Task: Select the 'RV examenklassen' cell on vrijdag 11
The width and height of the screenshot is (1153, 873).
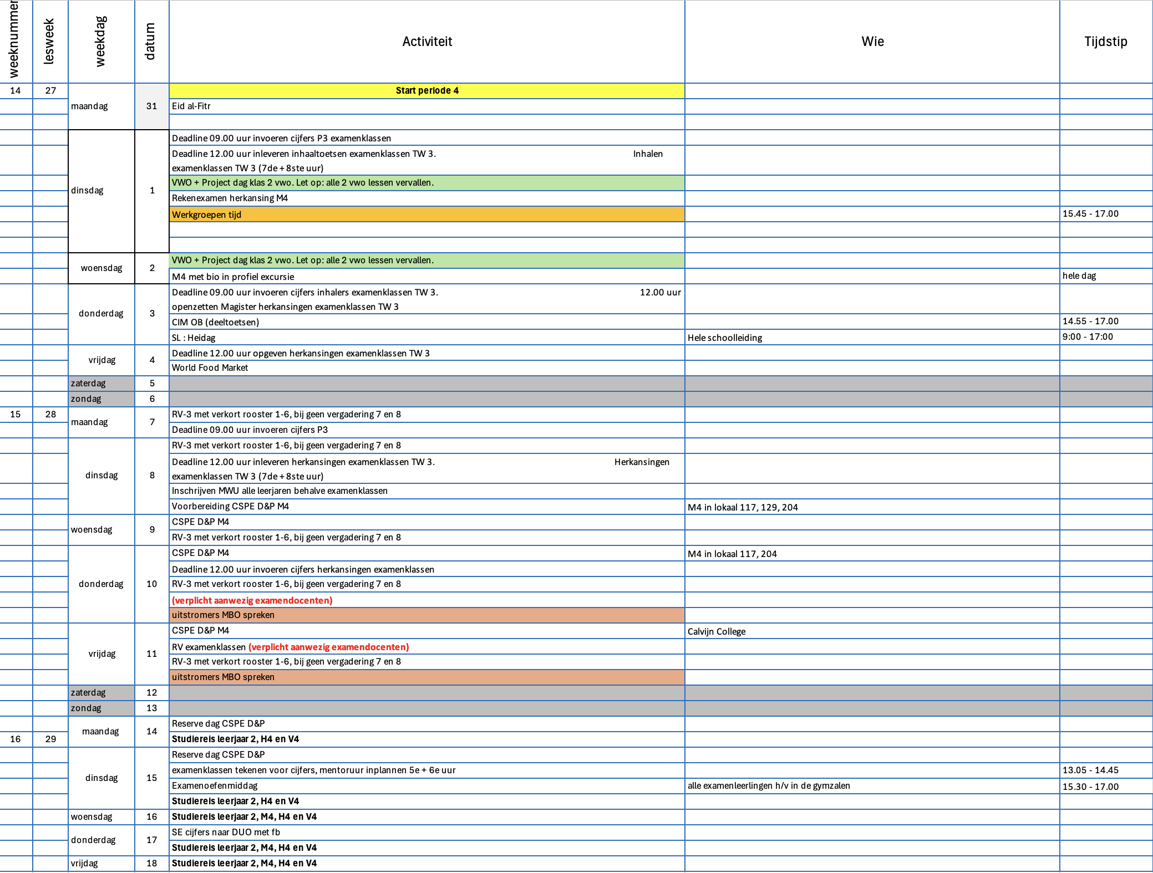Action: [x=427, y=647]
